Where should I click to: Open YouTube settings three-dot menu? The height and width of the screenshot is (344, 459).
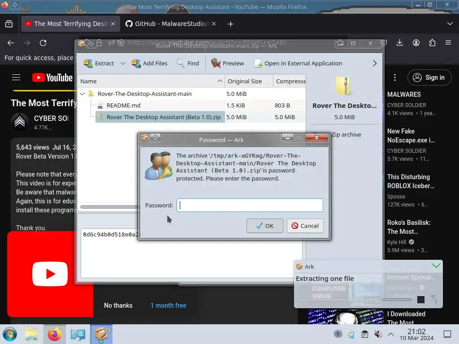(395, 77)
